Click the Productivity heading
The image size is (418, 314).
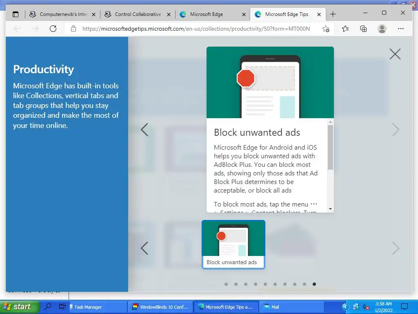click(x=43, y=70)
